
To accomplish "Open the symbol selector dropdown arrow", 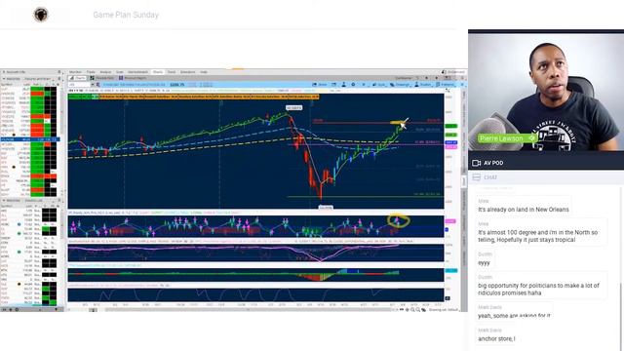I will 93,85.
